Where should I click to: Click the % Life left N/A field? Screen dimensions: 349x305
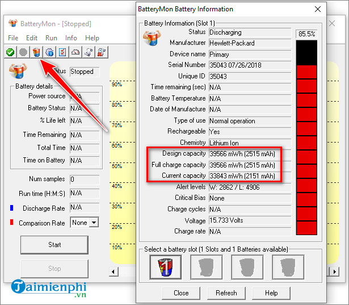point(85,121)
